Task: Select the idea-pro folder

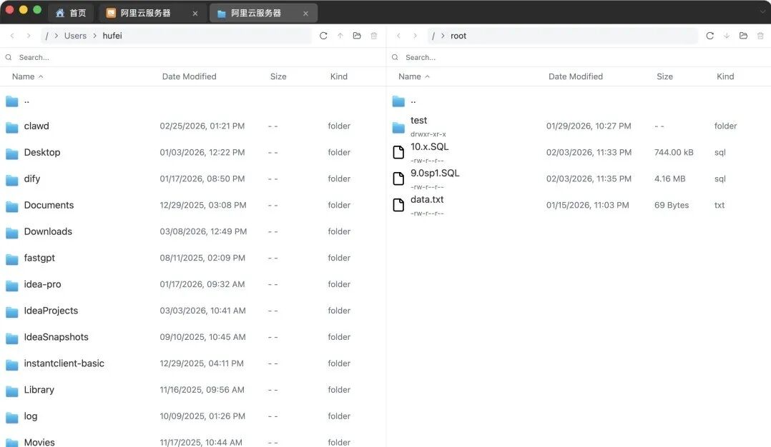Action: pos(193,285)
